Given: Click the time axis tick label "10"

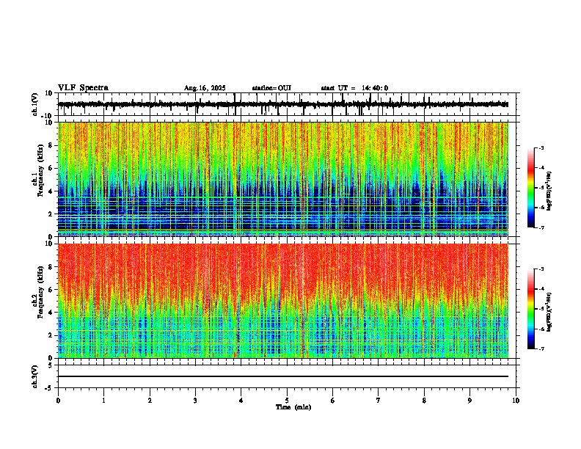Looking at the screenshot, I should (516, 401).
